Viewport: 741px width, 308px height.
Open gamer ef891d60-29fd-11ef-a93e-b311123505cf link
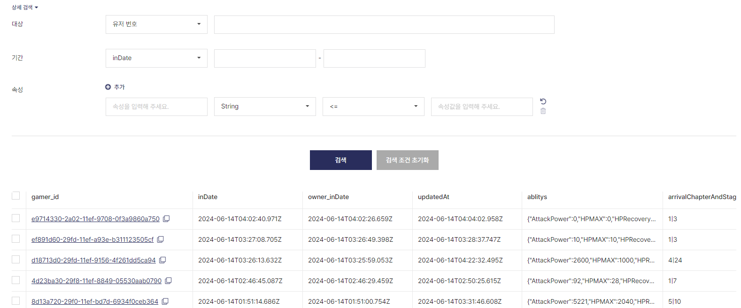pos(93,239)
